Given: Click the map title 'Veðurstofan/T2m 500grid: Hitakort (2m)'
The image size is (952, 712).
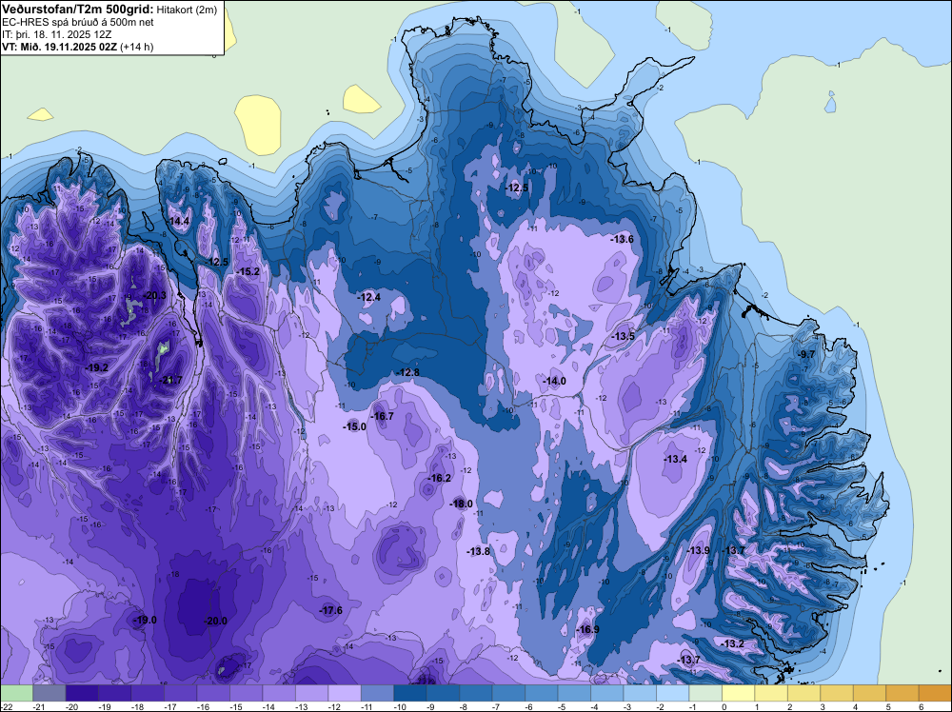Looking at the screenshot, I should tap(109, 10).
